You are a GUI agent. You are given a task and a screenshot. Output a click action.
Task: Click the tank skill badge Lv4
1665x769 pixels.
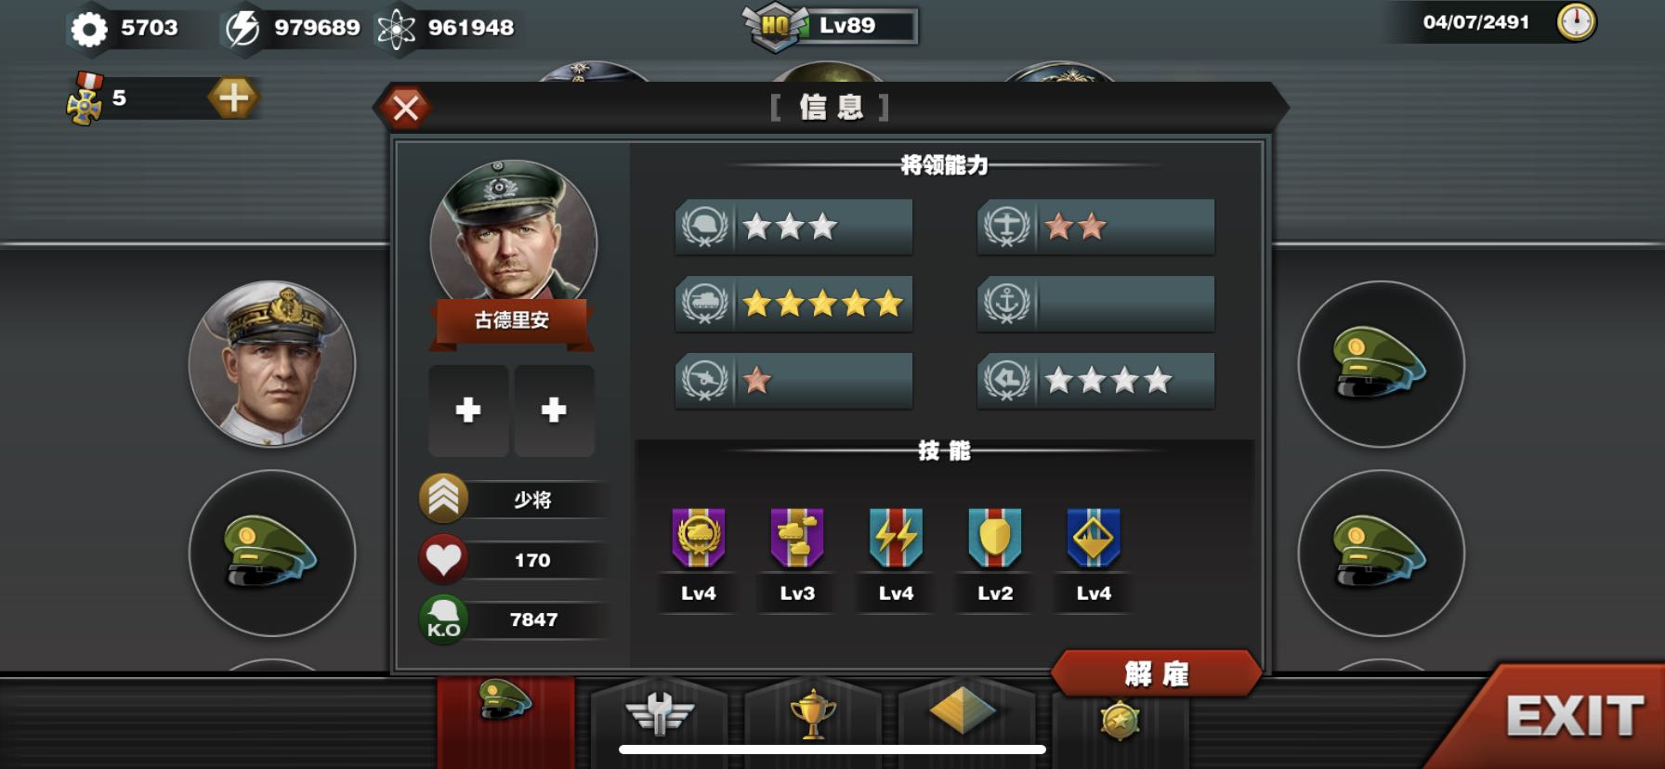(x=698, y=538)
